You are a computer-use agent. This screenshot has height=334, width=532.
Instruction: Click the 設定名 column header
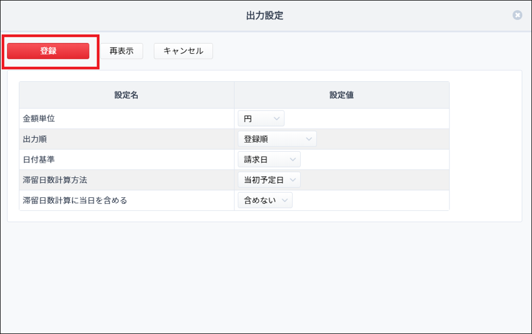coord(126,95)
